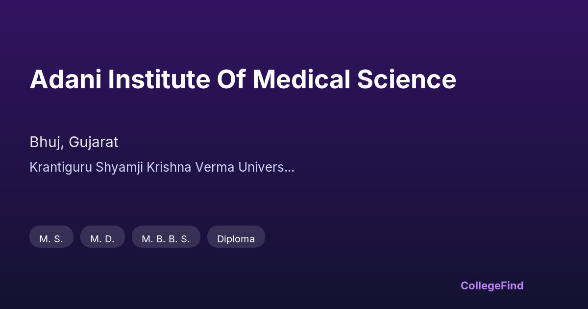This screenshot has height=309, width=588.
Task: Click "Verma" in the university name
Action: pos(215,167)
